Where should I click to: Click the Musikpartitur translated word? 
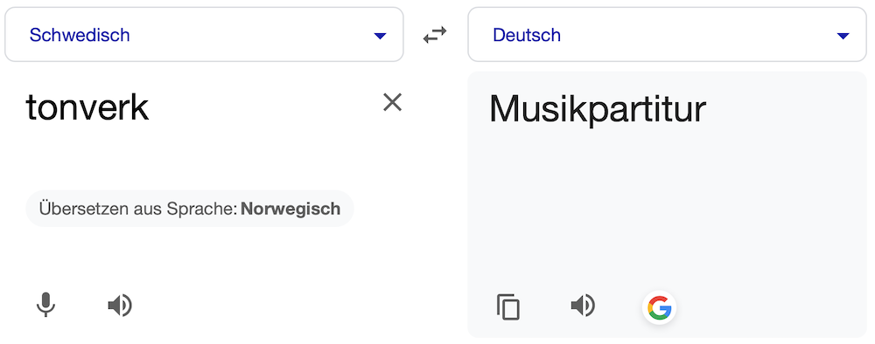(x=598, y=109)
